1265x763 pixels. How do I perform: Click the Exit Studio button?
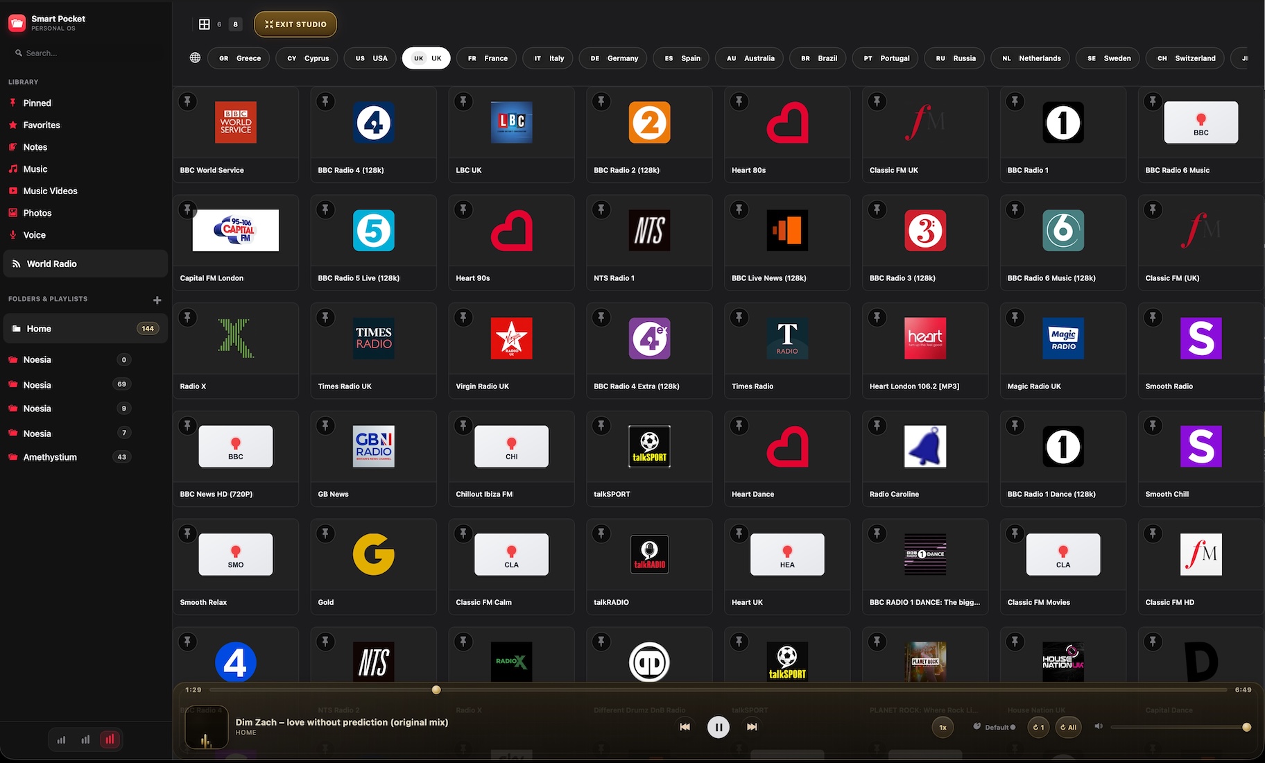click(295, 24)
